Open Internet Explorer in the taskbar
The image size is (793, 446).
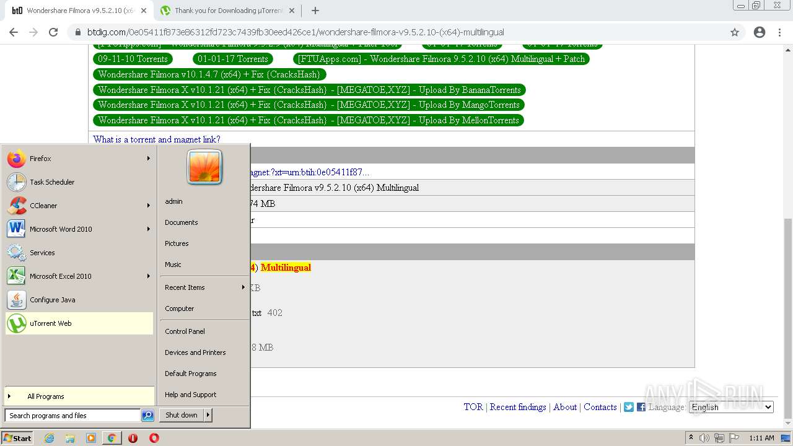tap(49, 438)
